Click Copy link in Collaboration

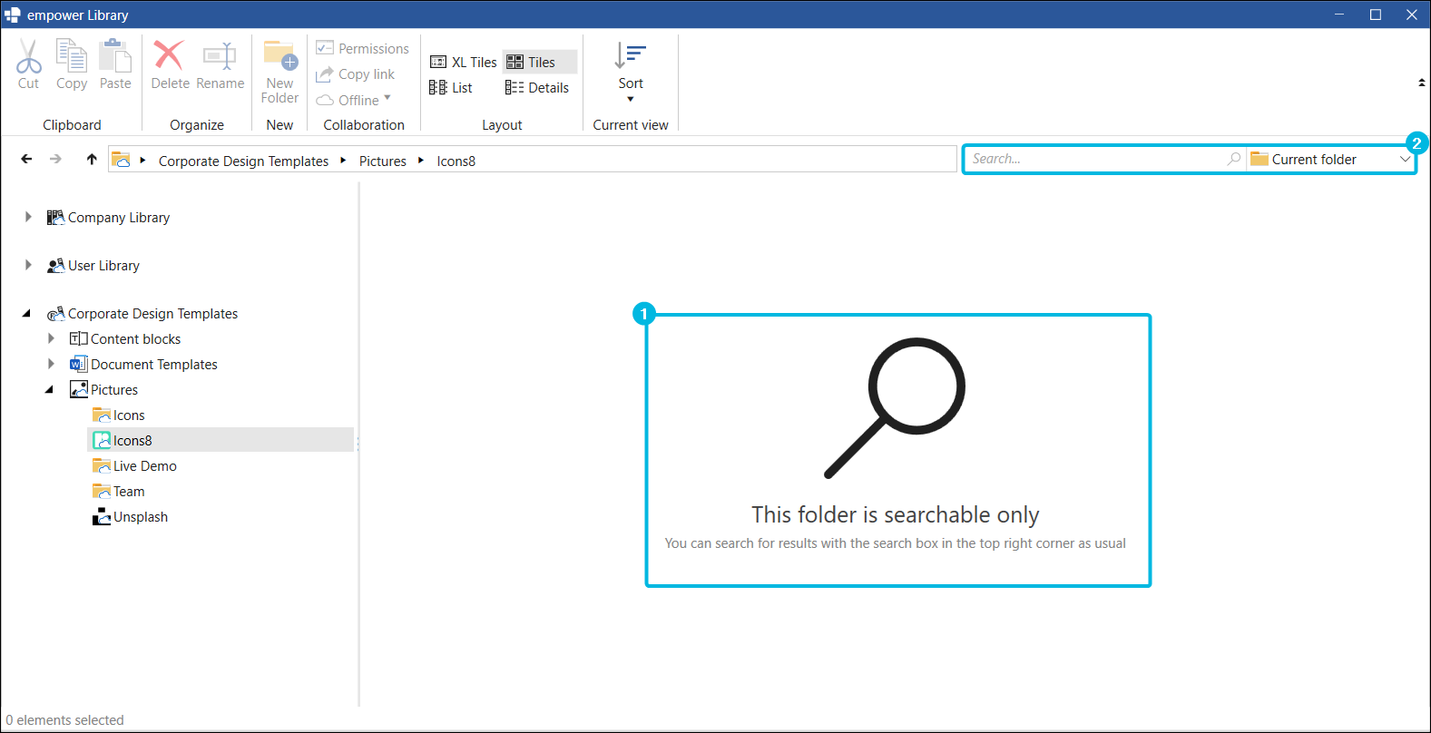(356, 74)
